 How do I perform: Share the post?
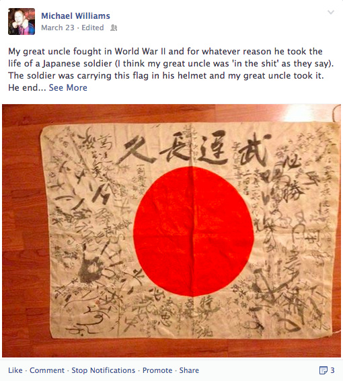[189, 370]
